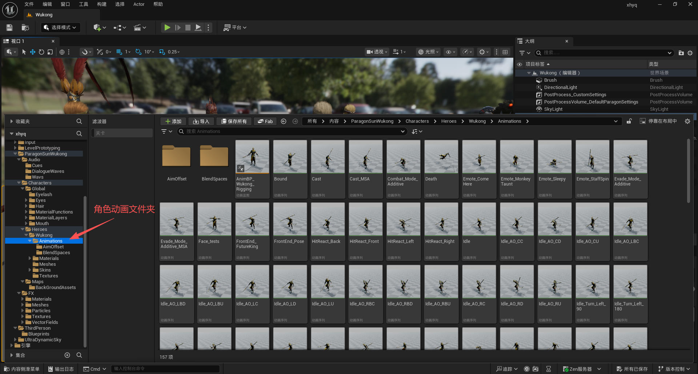Switch to the 大纲 outliner tab
Image resolution: width=698 pixels, height=374 pixels.
tap(543, 41)
